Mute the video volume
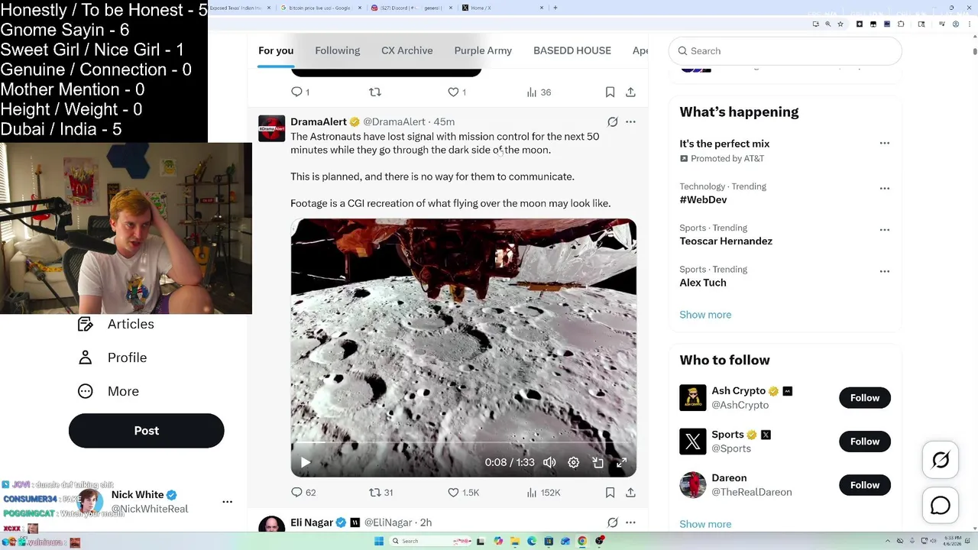The height and width of the screenshot is (550, 978). point(549,462)
